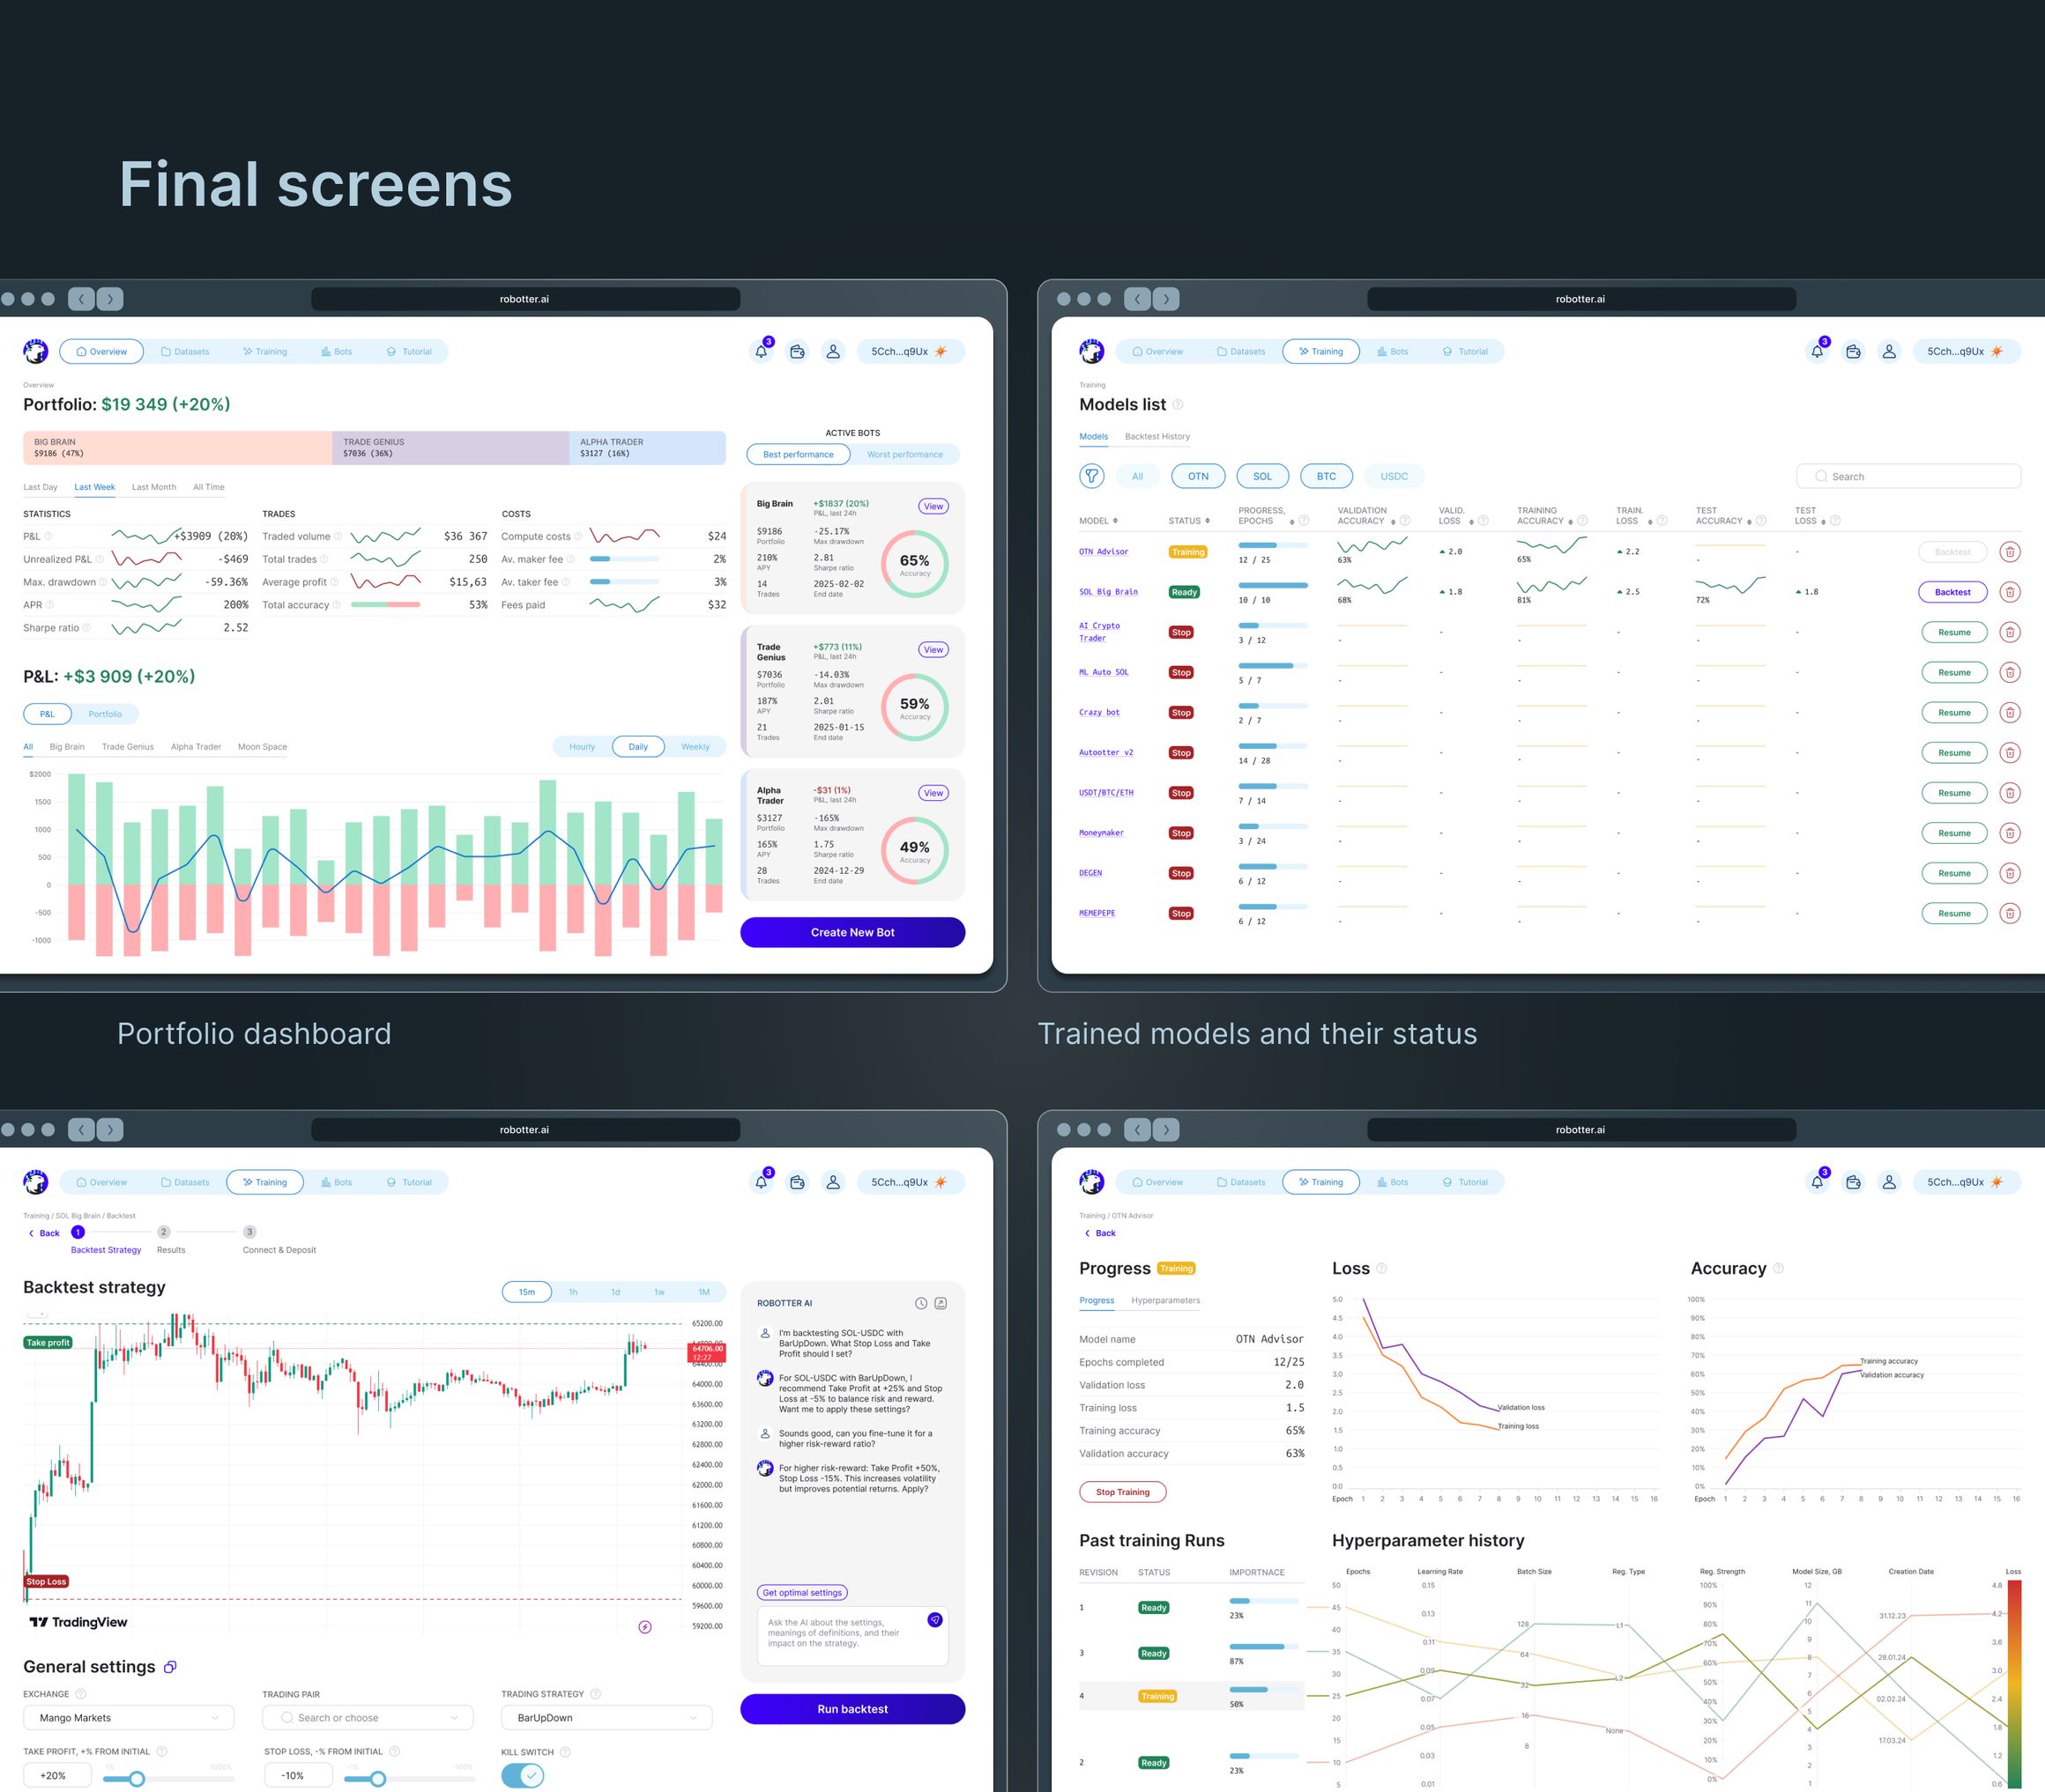2045x1792 pixels.
Task: Select Weekly chart interval on dashboard
Action: [695, 747]
